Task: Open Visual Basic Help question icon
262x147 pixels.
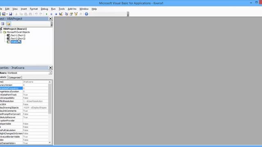Action: (86, 14)
